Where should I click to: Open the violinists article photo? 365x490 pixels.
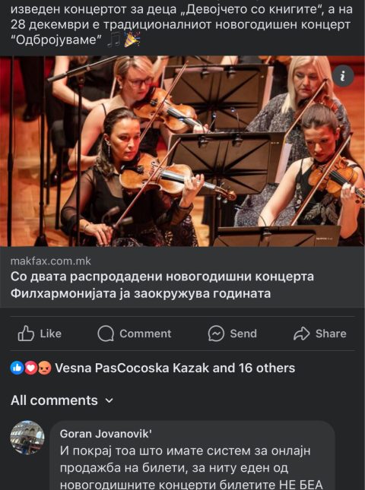(x=182, y=151)
